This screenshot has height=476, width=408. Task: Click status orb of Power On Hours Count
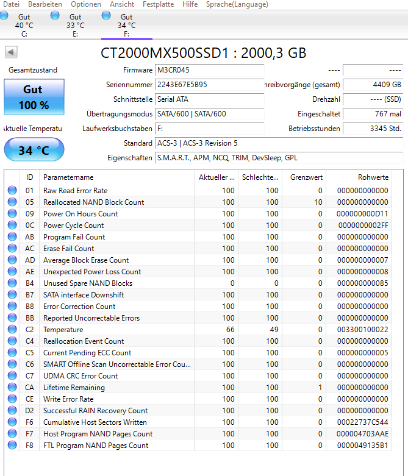point(12,213)
